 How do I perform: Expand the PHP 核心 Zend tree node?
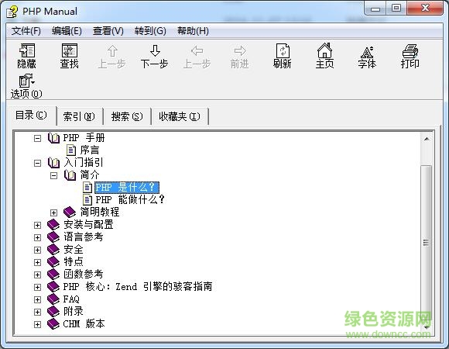tap(37, 287)
